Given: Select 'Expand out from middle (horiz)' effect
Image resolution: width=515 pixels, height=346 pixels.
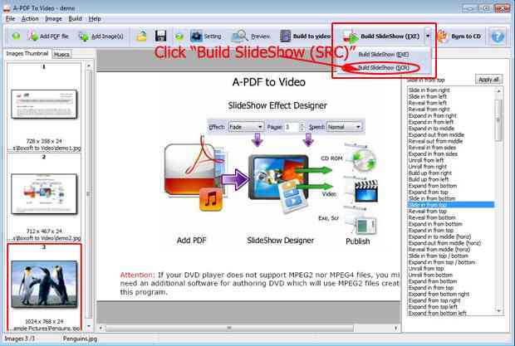Looking at the screenshot, I should pyautogui.click(x=444, y=243).
